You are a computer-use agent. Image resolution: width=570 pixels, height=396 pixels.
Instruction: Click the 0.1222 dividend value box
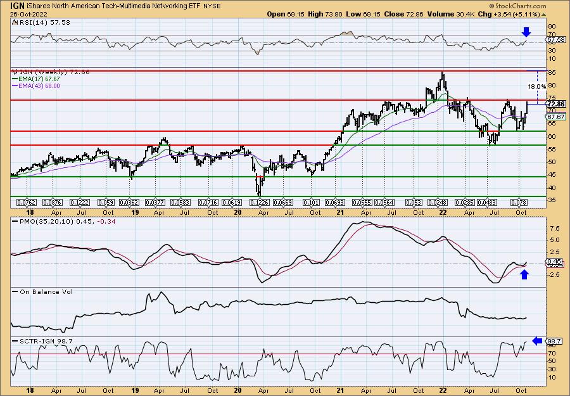(80, 202)
